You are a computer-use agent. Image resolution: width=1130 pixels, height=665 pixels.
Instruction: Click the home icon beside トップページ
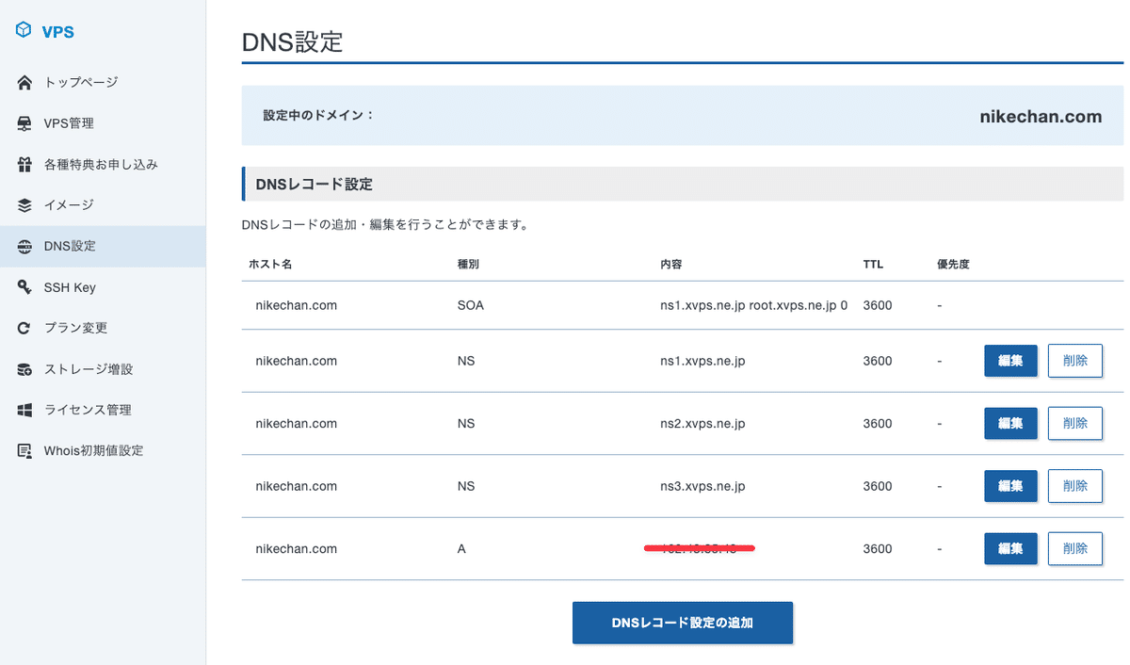(25, 83)
